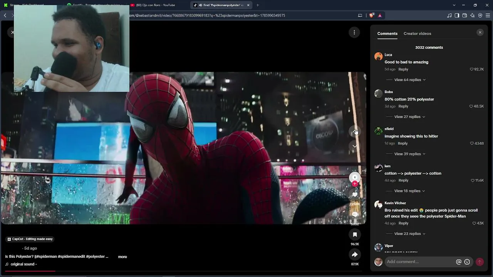Close the TikTok spidermanpolyester tab
Viewport: 493px width, 277px height.
click(248, 5)
